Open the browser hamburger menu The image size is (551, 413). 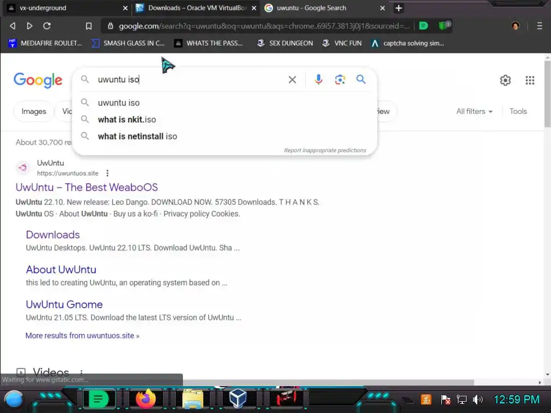click(540, 26)
